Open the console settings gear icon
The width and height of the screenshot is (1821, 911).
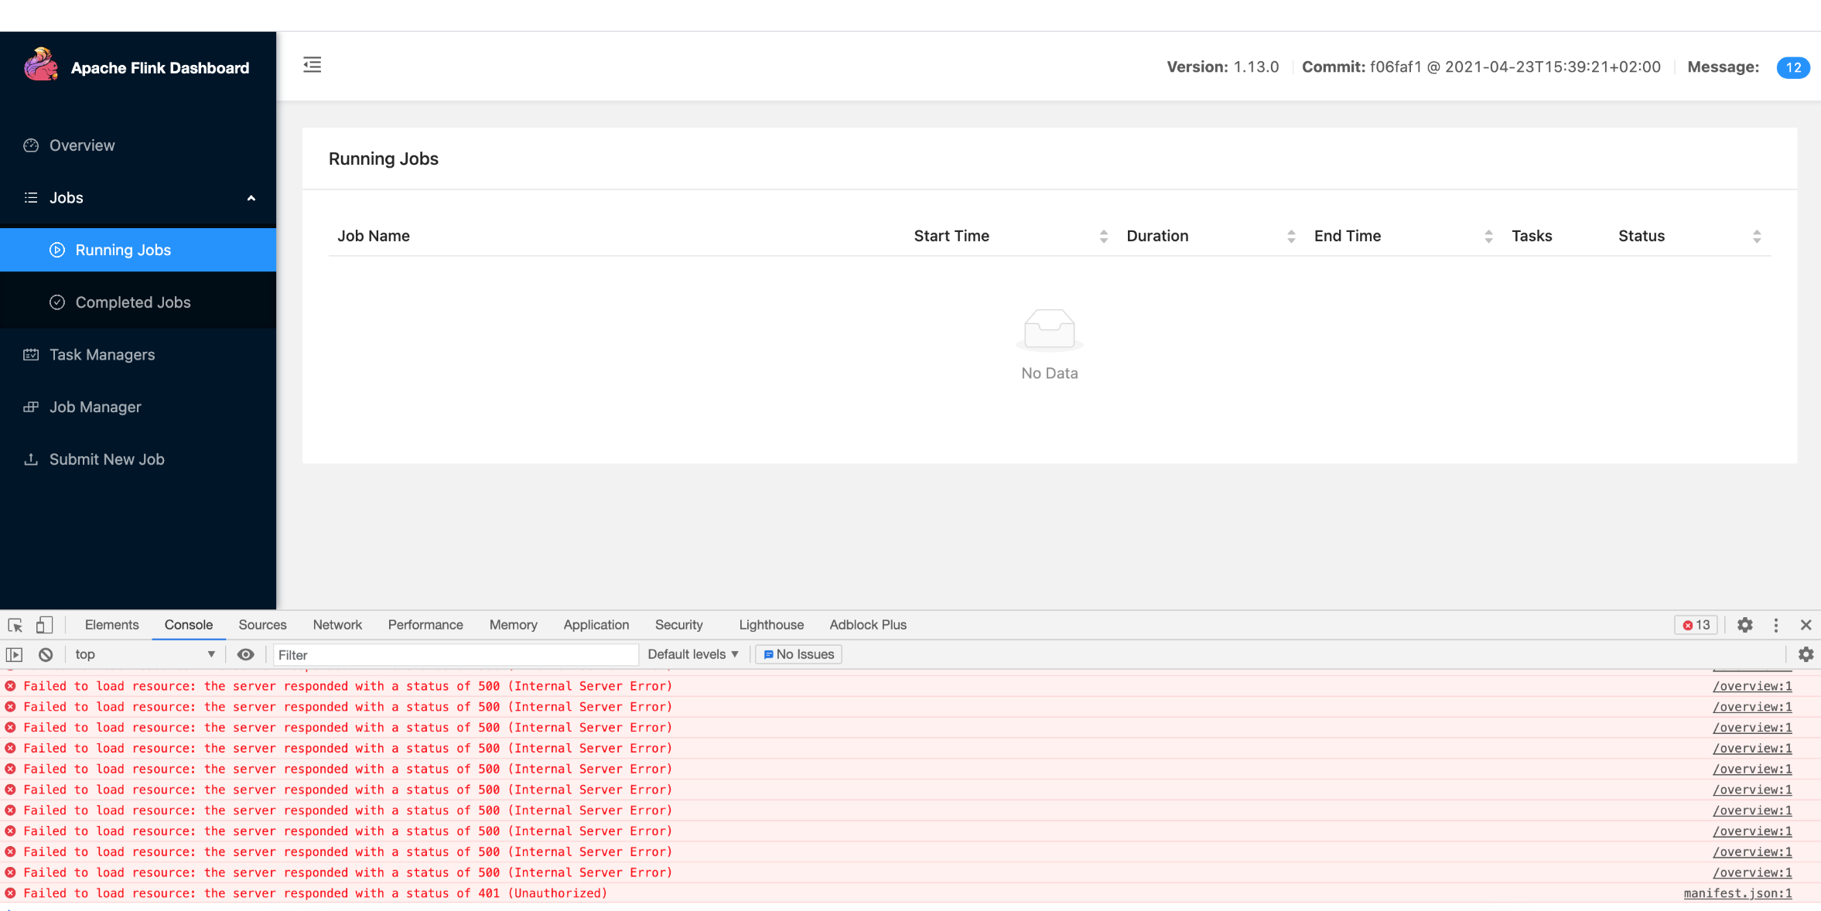(1806, 654)
